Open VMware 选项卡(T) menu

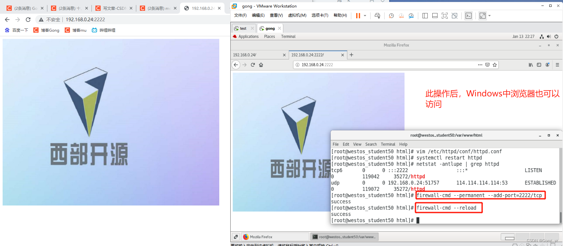[x=320, y=15]
